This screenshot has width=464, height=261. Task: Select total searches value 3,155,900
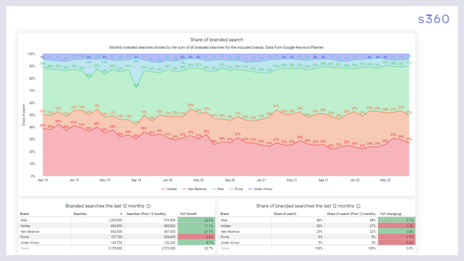[x=115, y=248]
